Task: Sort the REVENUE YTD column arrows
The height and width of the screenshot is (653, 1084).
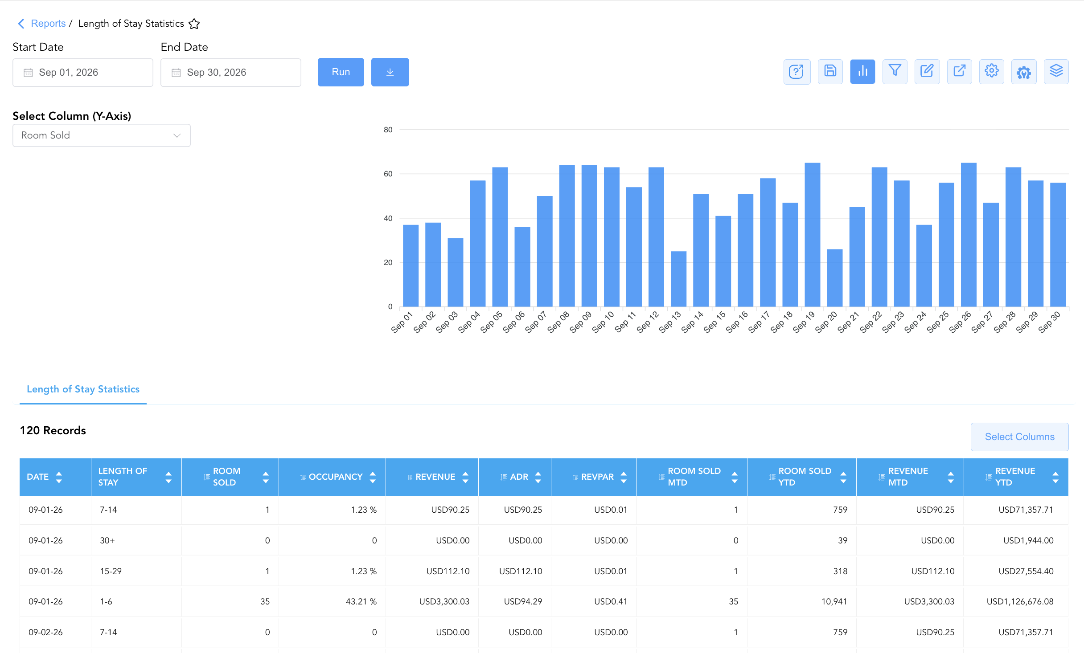Action: point(1055,477)
